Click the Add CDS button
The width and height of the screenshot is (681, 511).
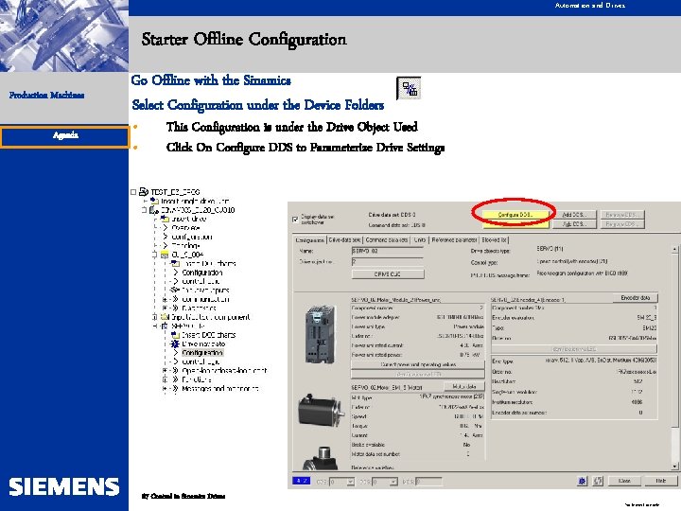[573, 224]
